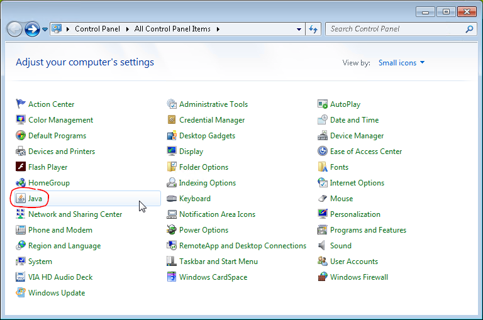This screenshot has width=483, height=320.
Task: Click Network and Sharing Center icon
Action: click(21, 214)
